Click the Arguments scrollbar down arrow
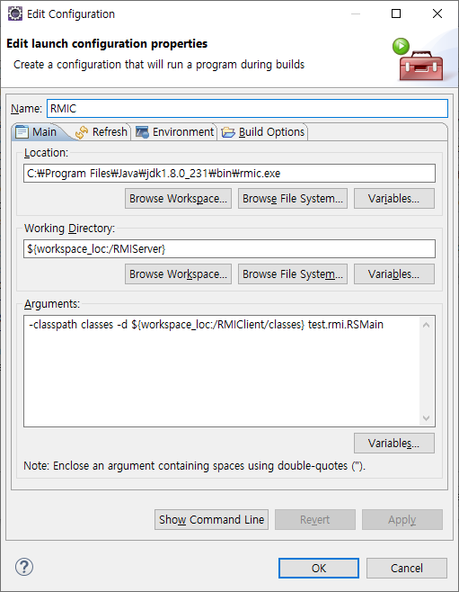The width and height of the screenshot is (459, 592). (x=426, y=417)
